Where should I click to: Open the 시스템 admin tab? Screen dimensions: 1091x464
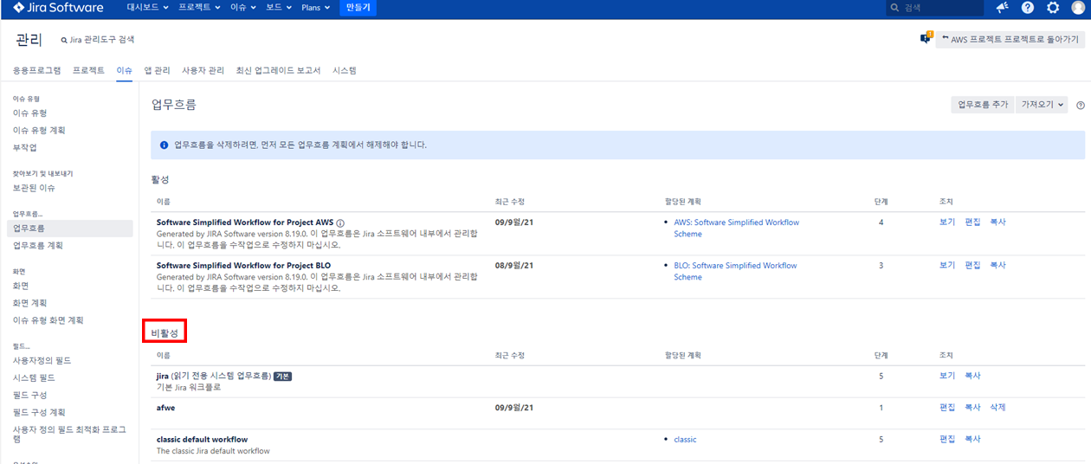coord(345,70)
